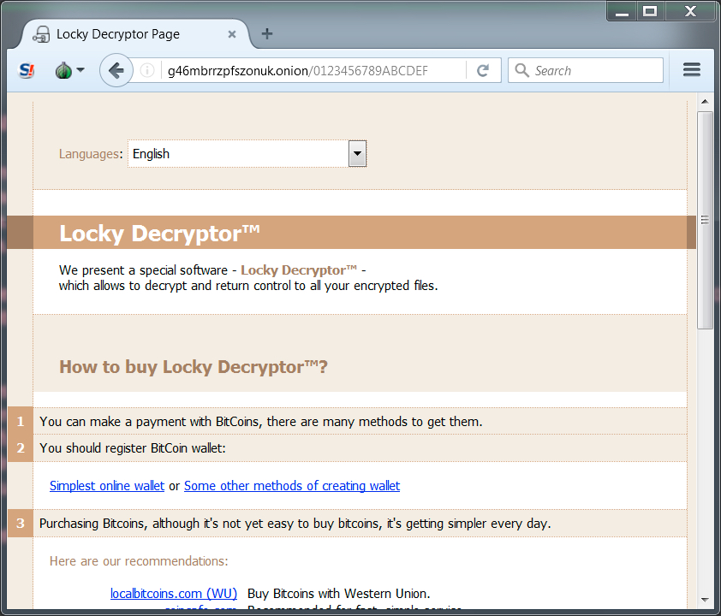721x616 pixels.
Task: Click the scrollbar up arrow
Action: 705,101
